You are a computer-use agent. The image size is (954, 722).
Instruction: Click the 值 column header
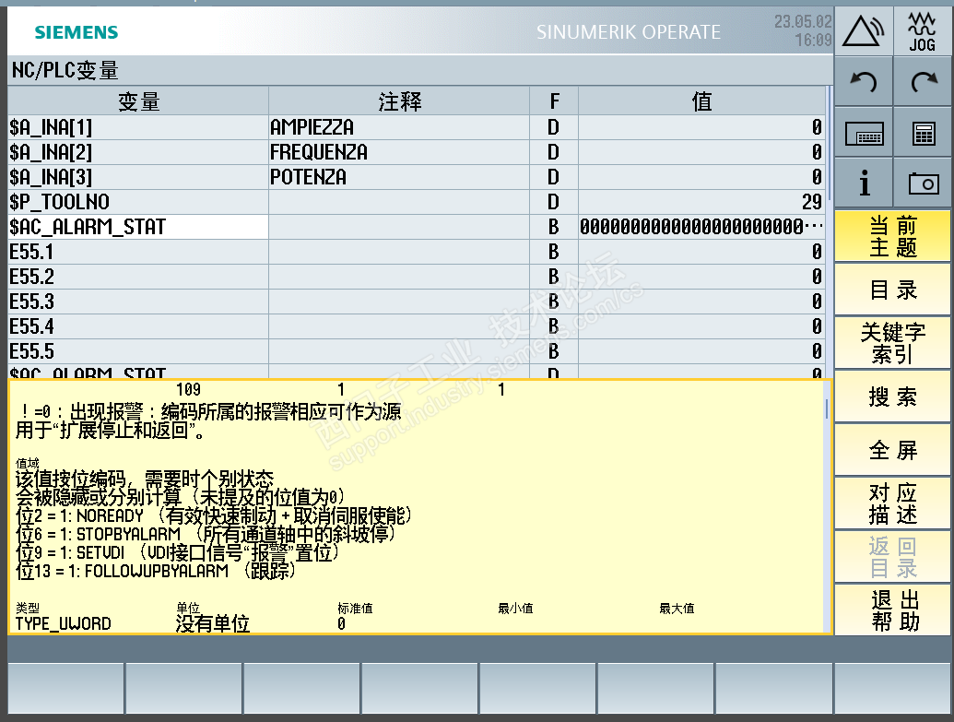pos(702,101)
